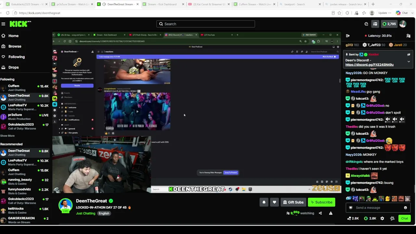Screen dimensions: 416x234
Task: Open the Kick hamburger sidebar menu
Action: tap(3, 24)
